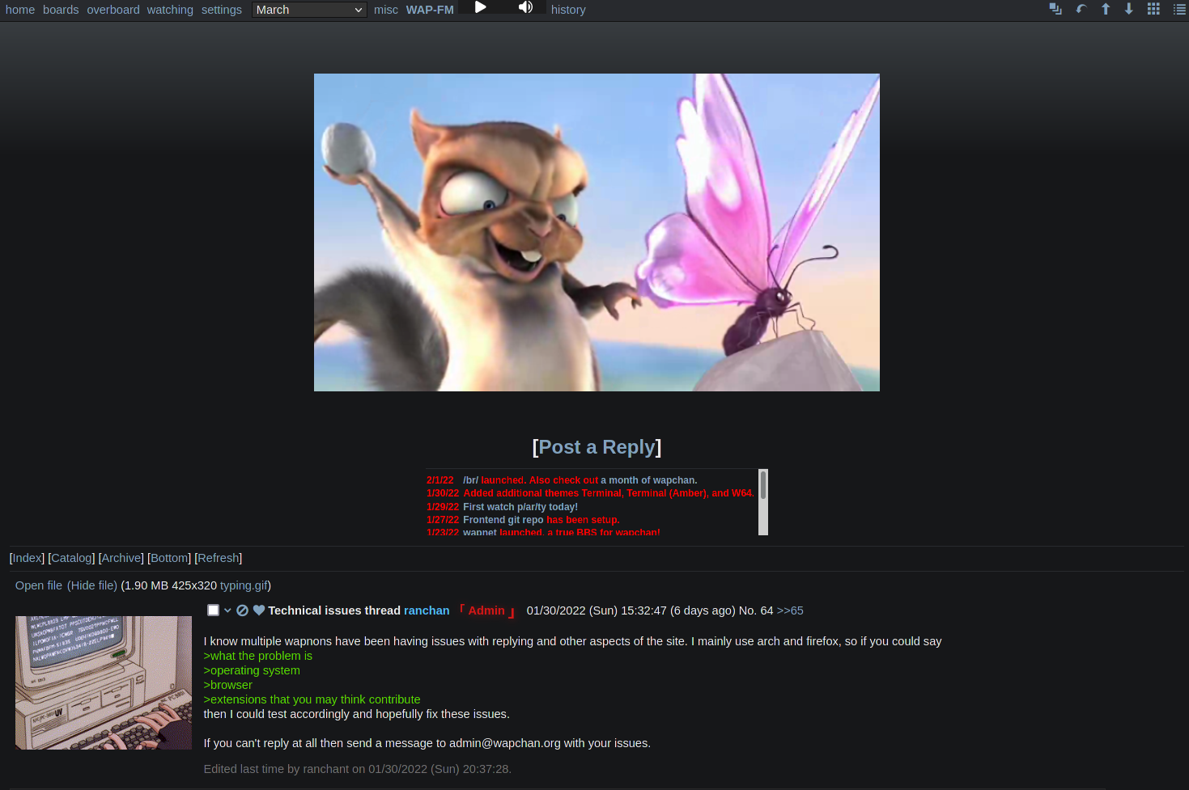The image size is (1189, 790).
Task: Open the catalog grid view icon
Action: (x=1153, y=9)
